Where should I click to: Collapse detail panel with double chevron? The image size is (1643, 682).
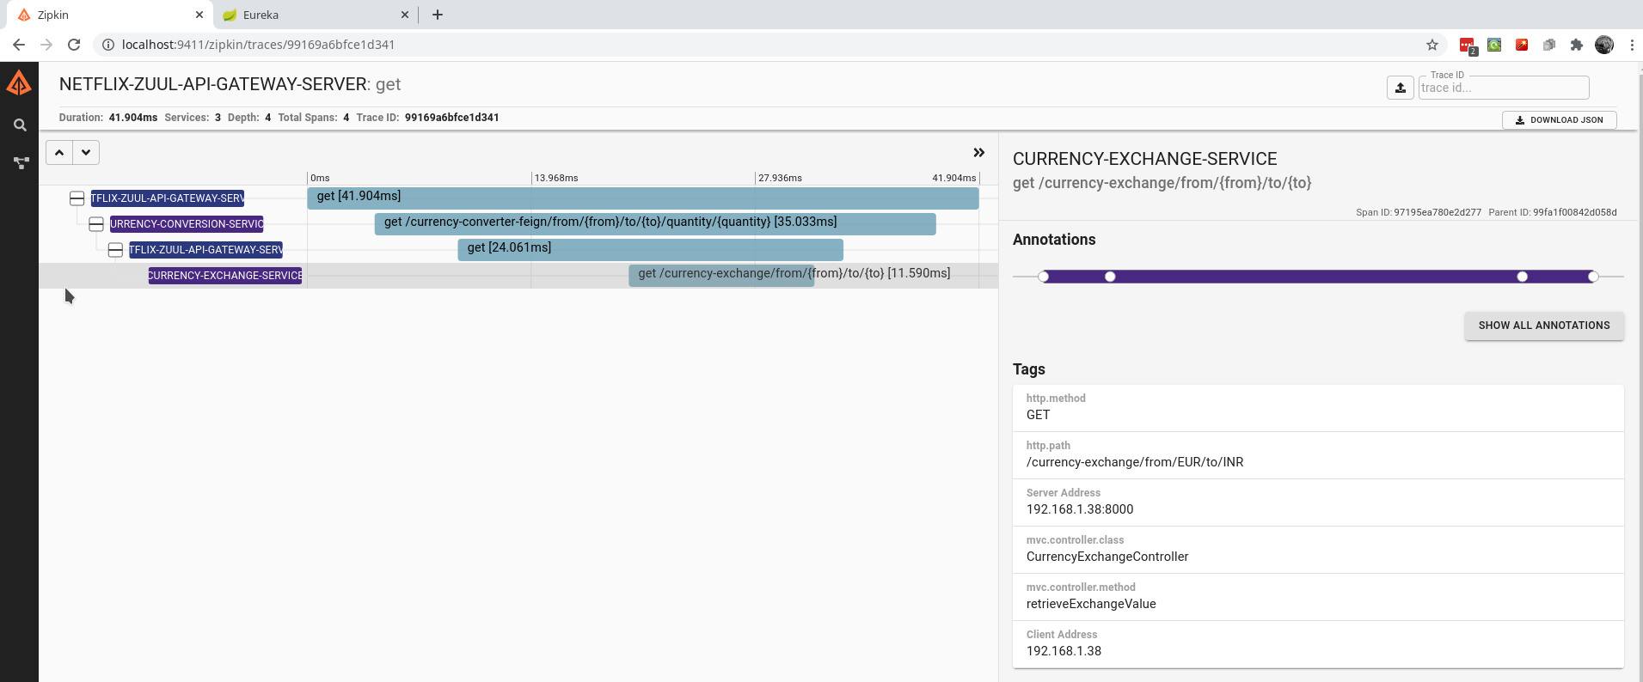point(978,153)
